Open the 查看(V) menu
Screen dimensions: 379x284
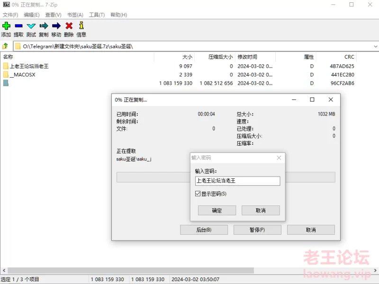coord(53,15)
